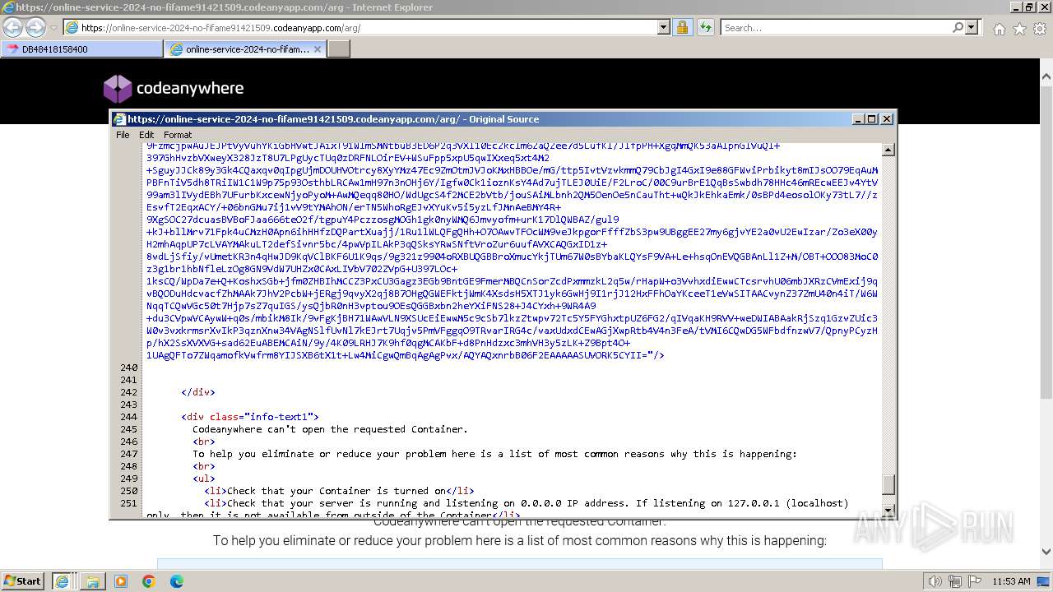Open the Tools gear icon
This screenshot has width=1053, height=592.
click(1040, 29)
